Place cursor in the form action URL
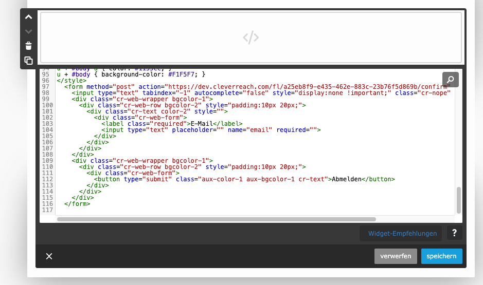Viewport: 483px width, 285px height. 308,87
